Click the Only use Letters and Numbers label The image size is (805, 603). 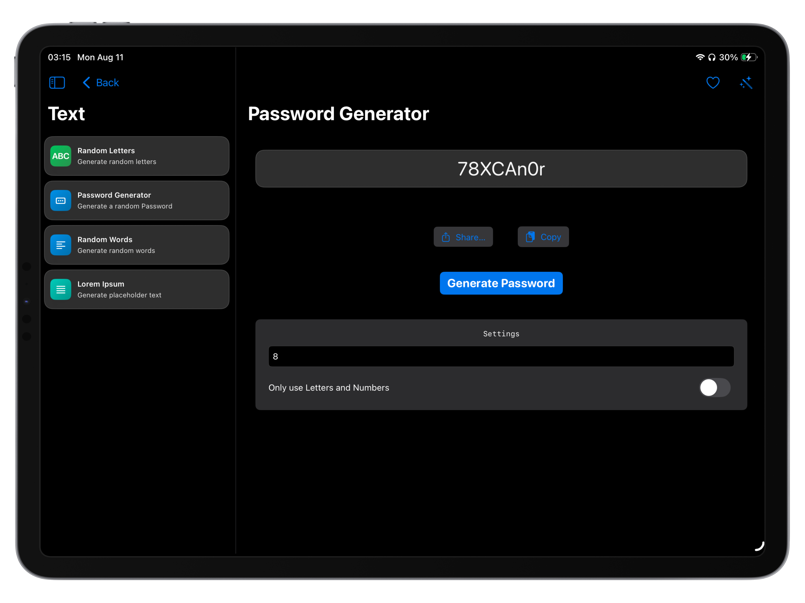click(x=329, y=388)
